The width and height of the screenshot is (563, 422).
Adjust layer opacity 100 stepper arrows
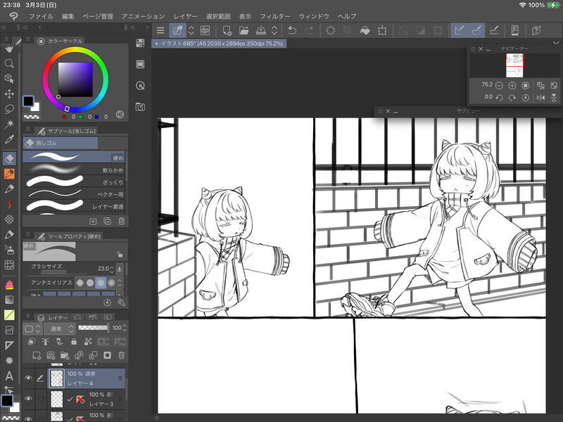(125, 328)
